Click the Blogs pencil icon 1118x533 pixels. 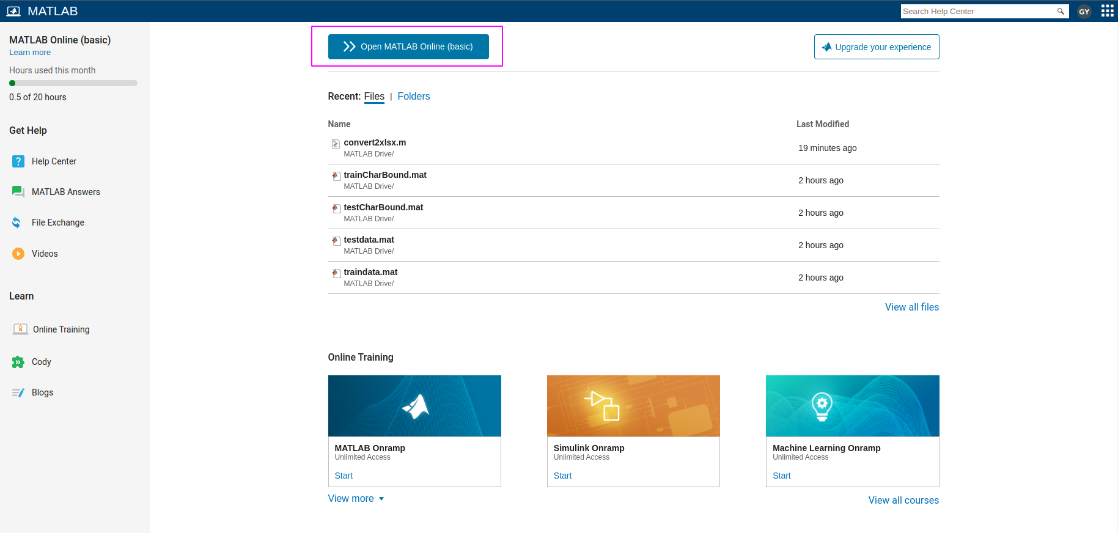tap(18, 392)
